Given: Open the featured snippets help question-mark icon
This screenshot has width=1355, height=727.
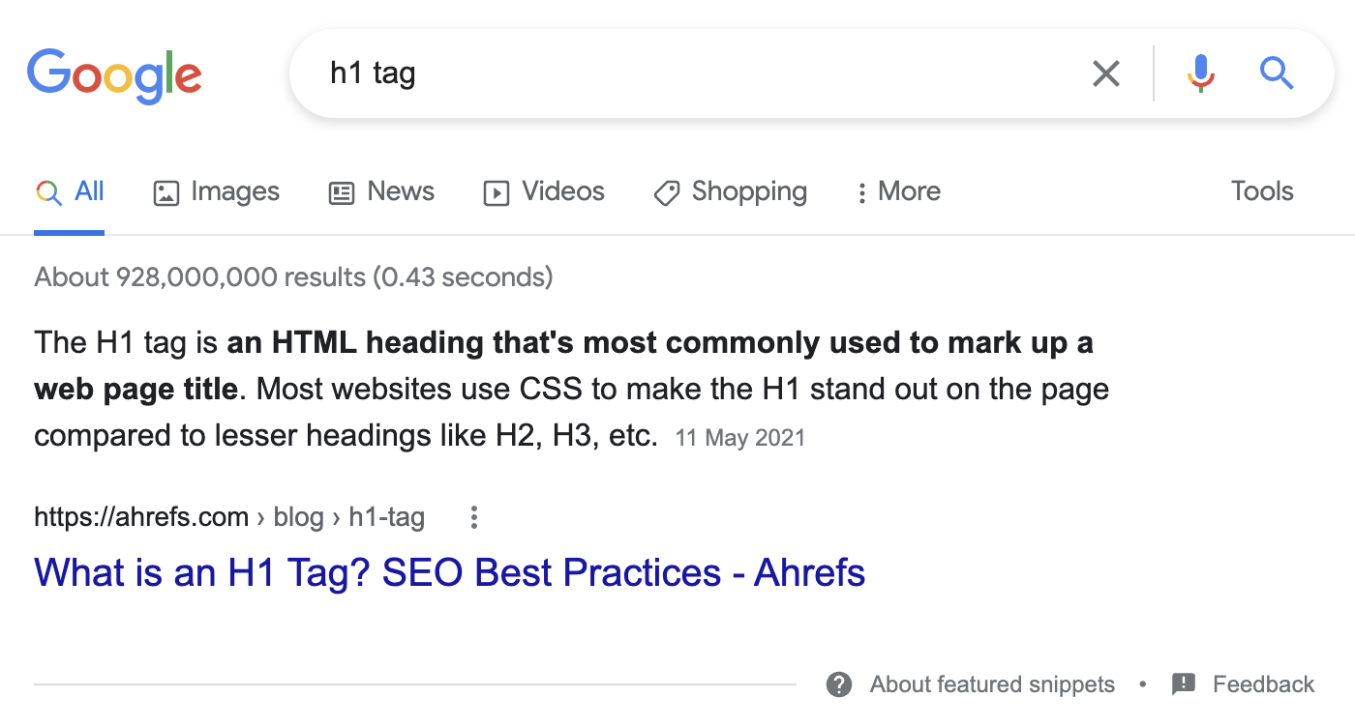Looking at the screenshot, I should [838, 683].
